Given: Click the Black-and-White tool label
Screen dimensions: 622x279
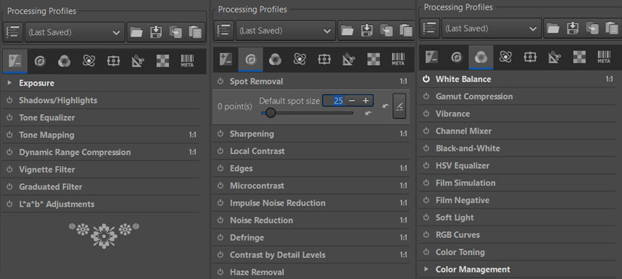Looking at the screenshot, I should click(x=468, y=148).
